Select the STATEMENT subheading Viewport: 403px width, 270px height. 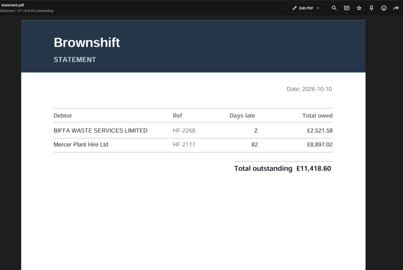pos(75,59)
